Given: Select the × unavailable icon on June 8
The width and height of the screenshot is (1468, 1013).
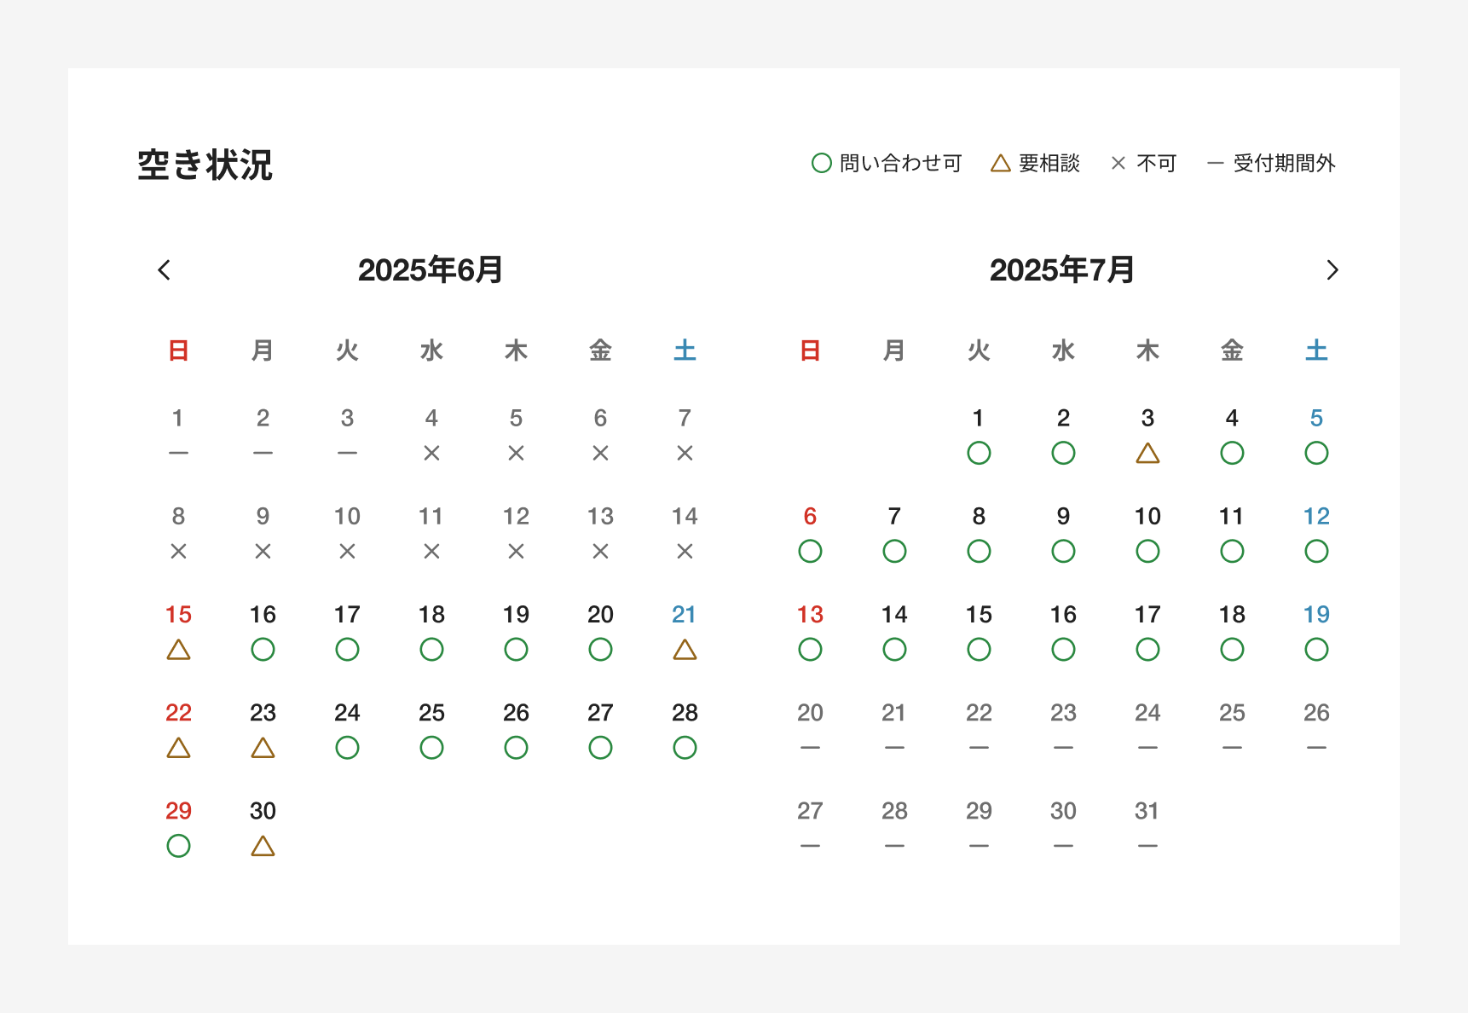Looking at the screenshot, I should (x=178, y=552).
